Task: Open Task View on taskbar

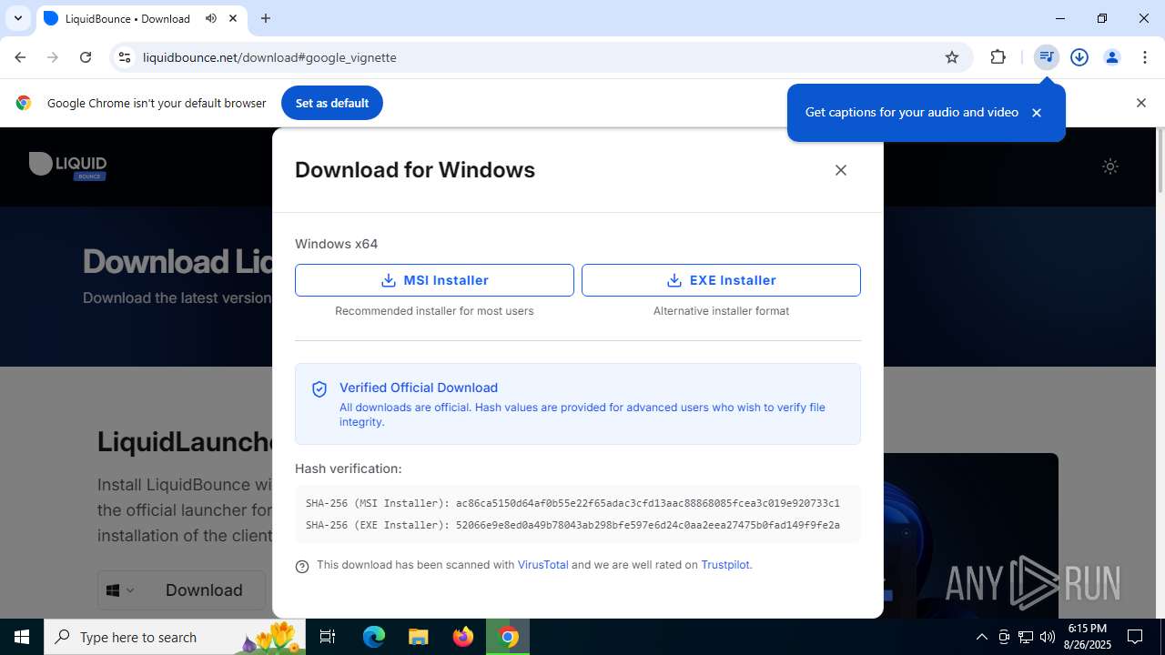Action: coord(328,637)
